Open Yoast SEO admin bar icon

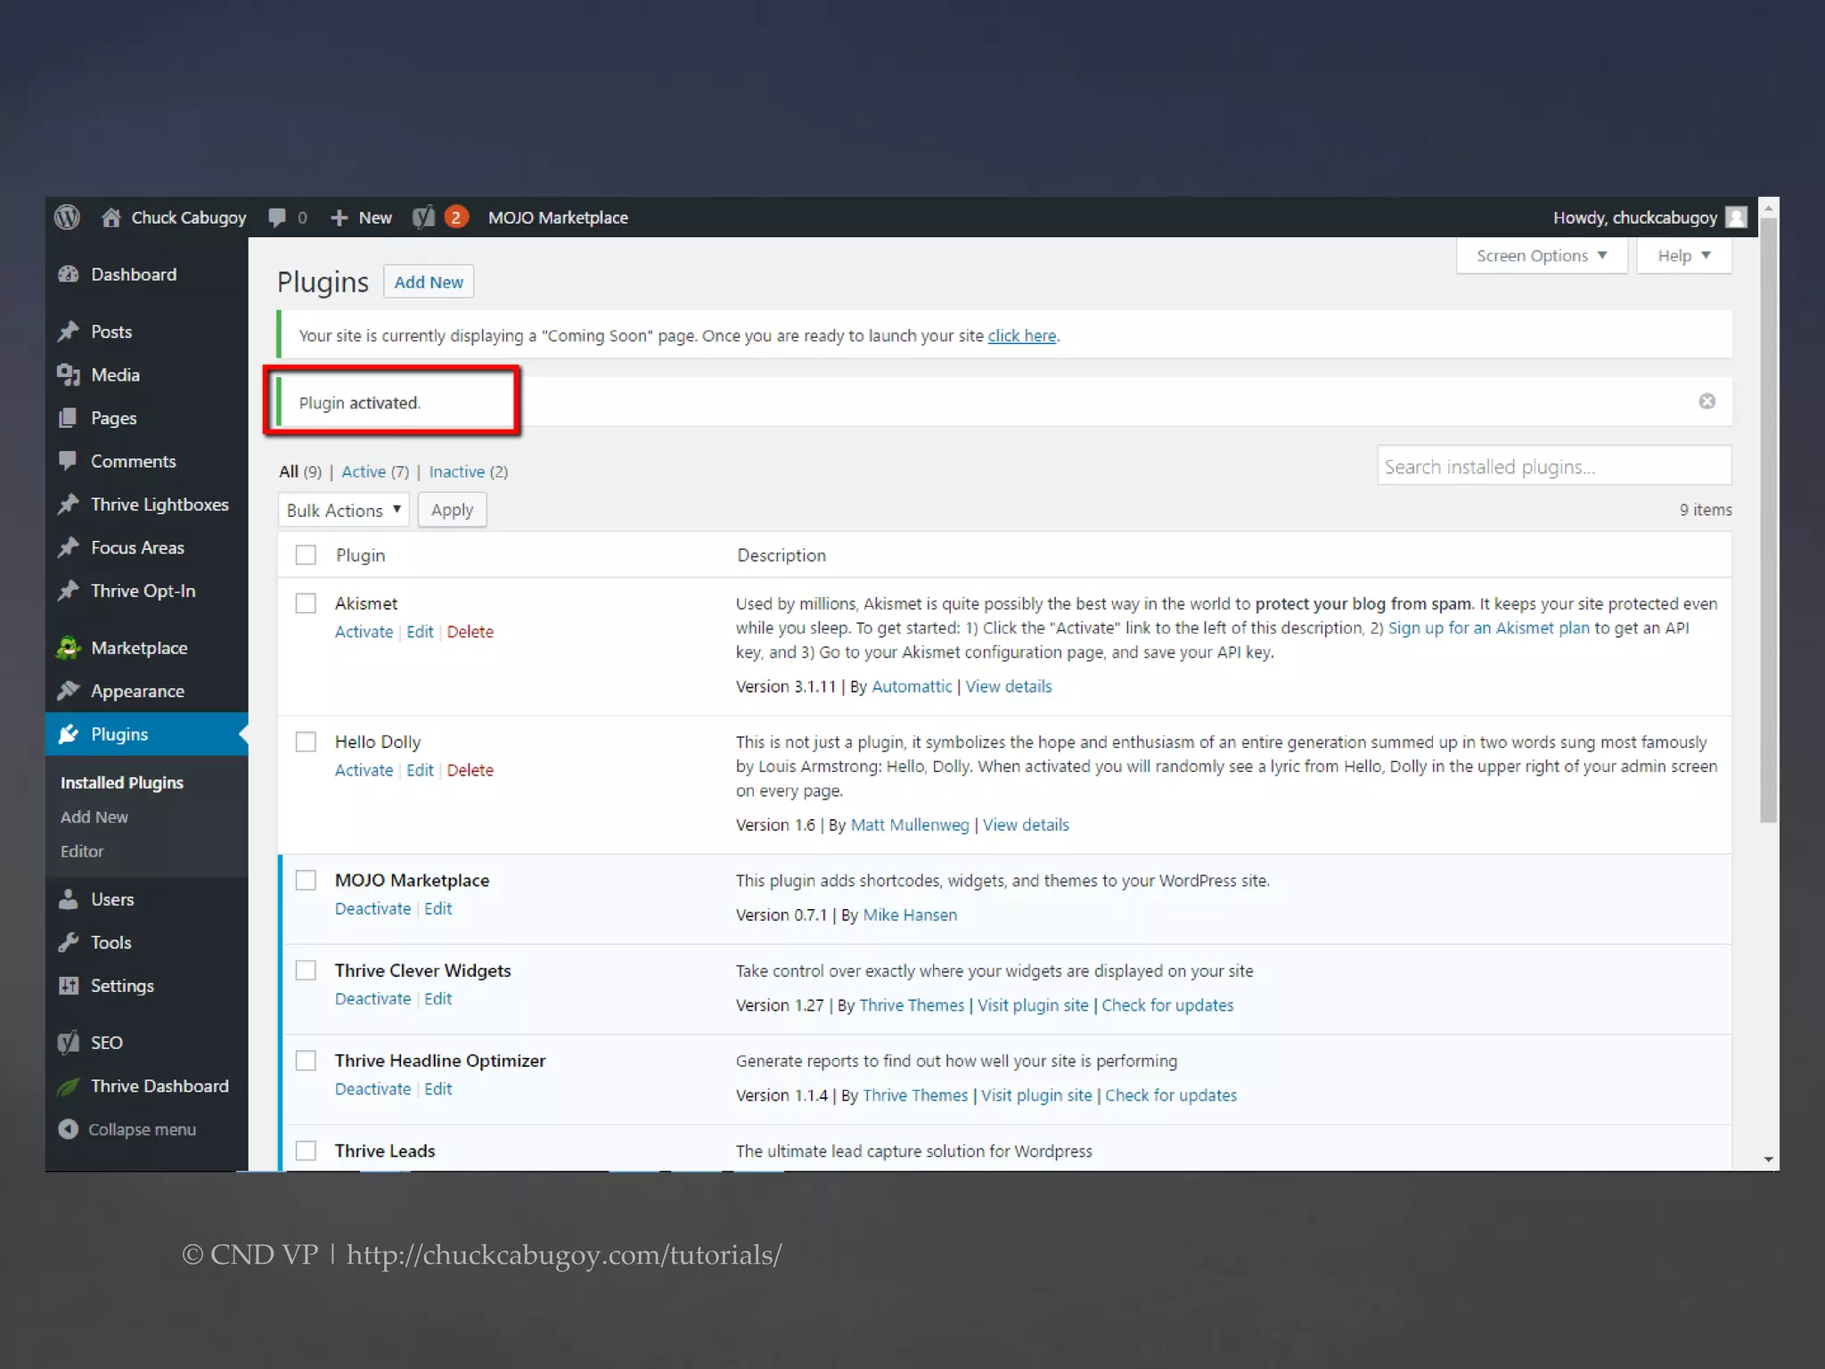(x=424, y=217)
